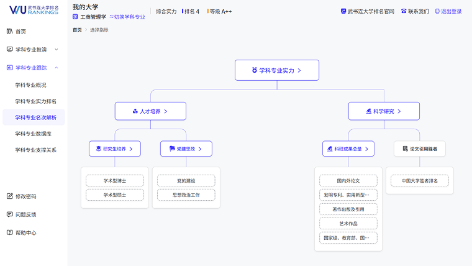Viewport: 472px width, 266px height.
Task: Select the 艺术作品 indicator
Action: (348, 223)
